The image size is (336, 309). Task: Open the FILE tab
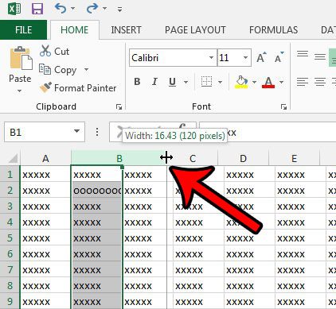click(23, 30)
